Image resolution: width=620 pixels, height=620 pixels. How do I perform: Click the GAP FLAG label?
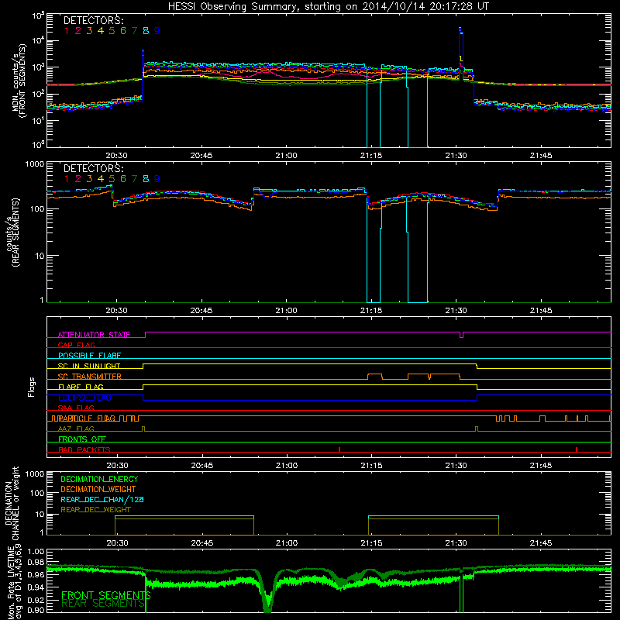pos(76,345)
